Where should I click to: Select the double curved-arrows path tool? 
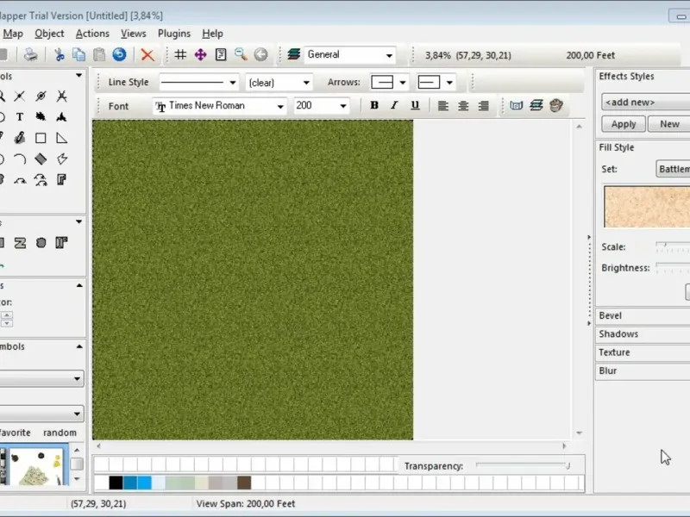point(41,180)
